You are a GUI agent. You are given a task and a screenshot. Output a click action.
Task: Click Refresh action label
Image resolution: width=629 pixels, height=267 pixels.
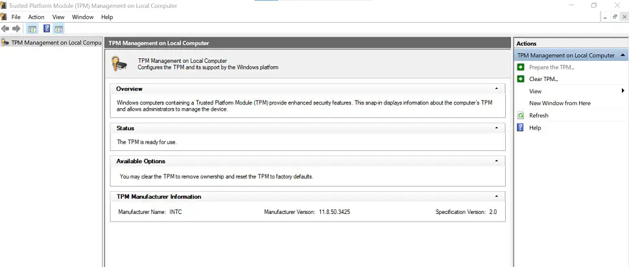coord(538,115)
